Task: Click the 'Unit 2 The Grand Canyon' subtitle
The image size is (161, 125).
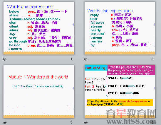Action: click(x=38, y=86)
